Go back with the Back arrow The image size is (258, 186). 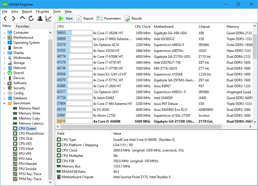pyautogui.click(x=5, y=19)
